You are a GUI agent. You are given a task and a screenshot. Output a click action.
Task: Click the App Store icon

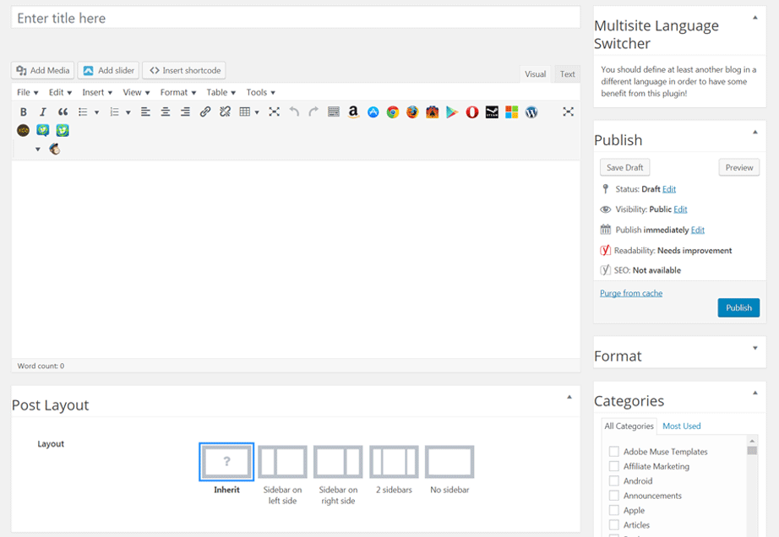click(x=373, y=112)
